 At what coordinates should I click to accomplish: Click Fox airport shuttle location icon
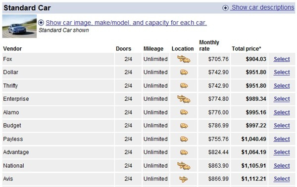pyautogui.click(x=184, y=59)
